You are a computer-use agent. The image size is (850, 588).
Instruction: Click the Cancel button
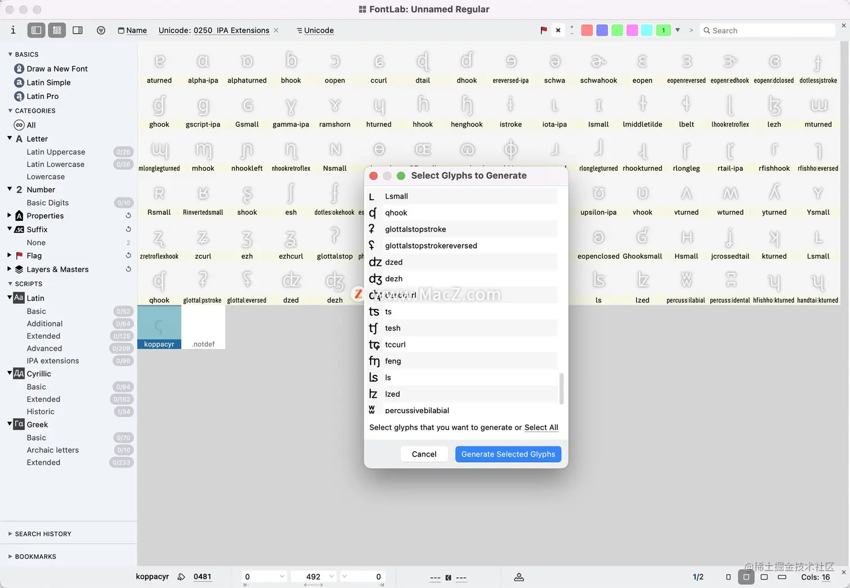424,454
